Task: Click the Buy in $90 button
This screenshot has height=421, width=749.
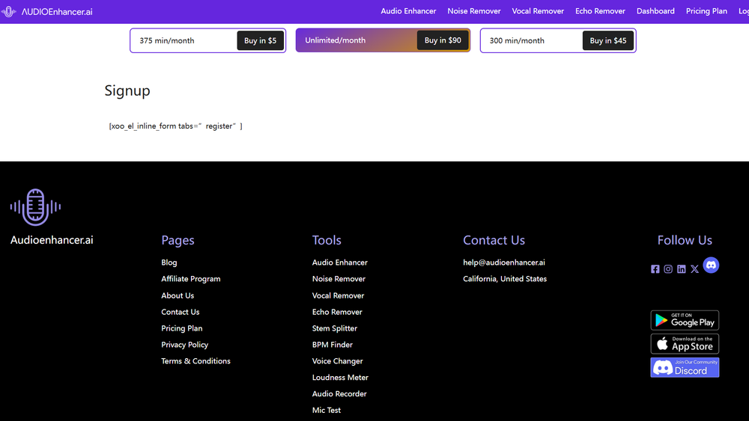Action: tap(443, 40)
